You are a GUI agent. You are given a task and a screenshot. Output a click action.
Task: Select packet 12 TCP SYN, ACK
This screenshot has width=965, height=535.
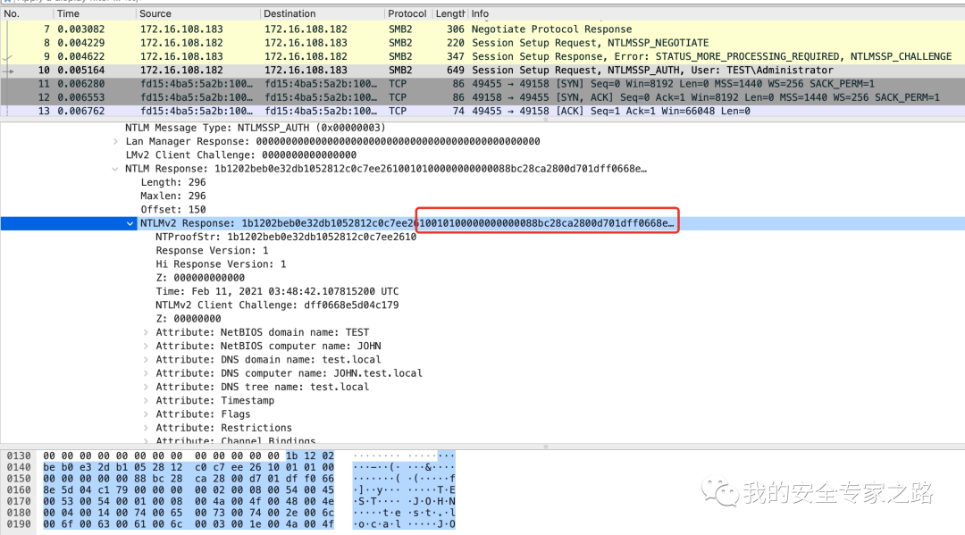click(482, 97)
